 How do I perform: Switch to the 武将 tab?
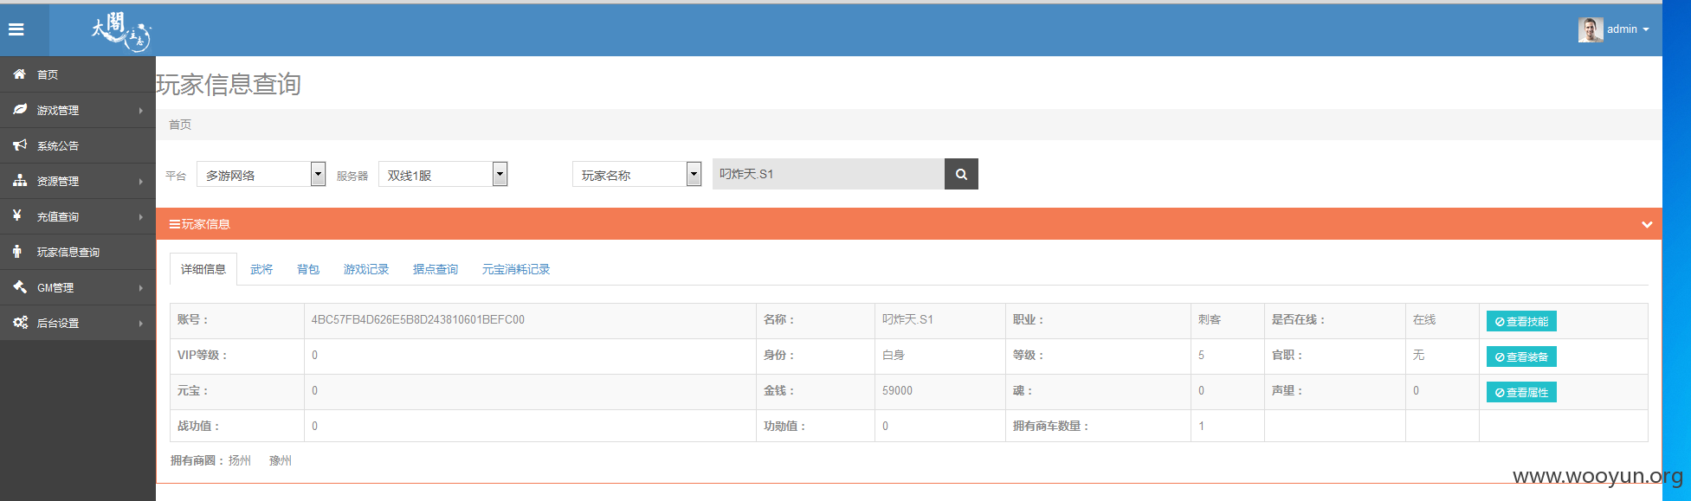pos(261,269)
